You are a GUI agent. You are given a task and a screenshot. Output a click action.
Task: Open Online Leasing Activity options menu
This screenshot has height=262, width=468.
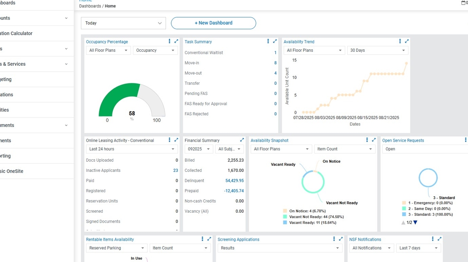pos(169,140)
